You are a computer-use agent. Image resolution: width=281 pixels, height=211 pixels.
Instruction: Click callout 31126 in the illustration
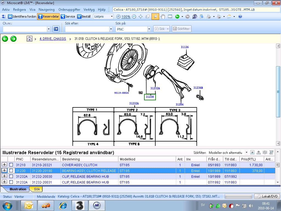185,47
